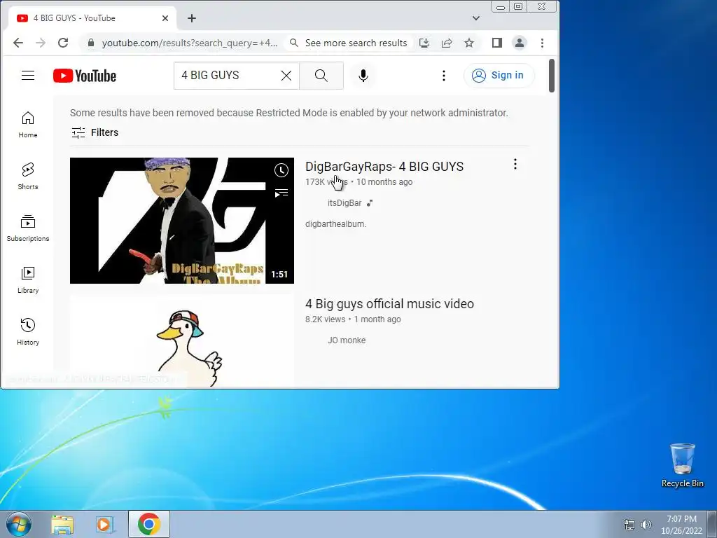Click the install app icon in address bar
This screenshot has height=538, width=717.
click(x=424, y=43)
